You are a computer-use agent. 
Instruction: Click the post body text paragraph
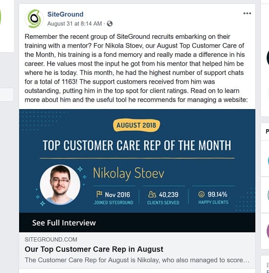[136, 68]
